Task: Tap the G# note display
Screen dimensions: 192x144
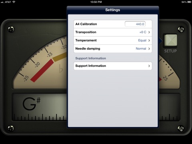Action: point(32,104)
